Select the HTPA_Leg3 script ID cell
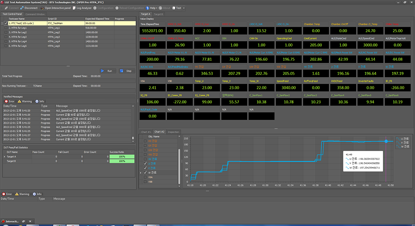Screen dimensions: 415x226 pos(66,37)
